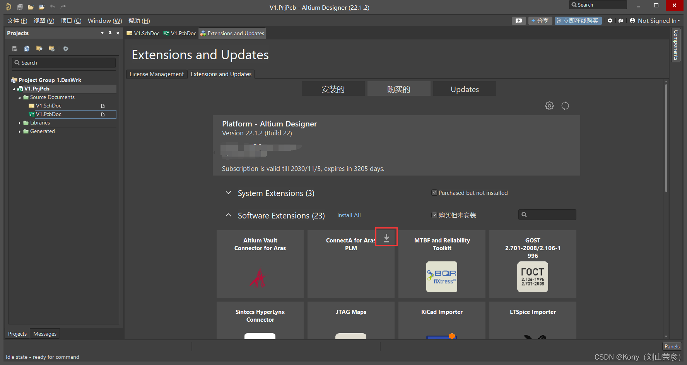The height and width of the screenshot is (365, 687).
Task: Open application preferences gear in top bar
Action: pos(610,20)
